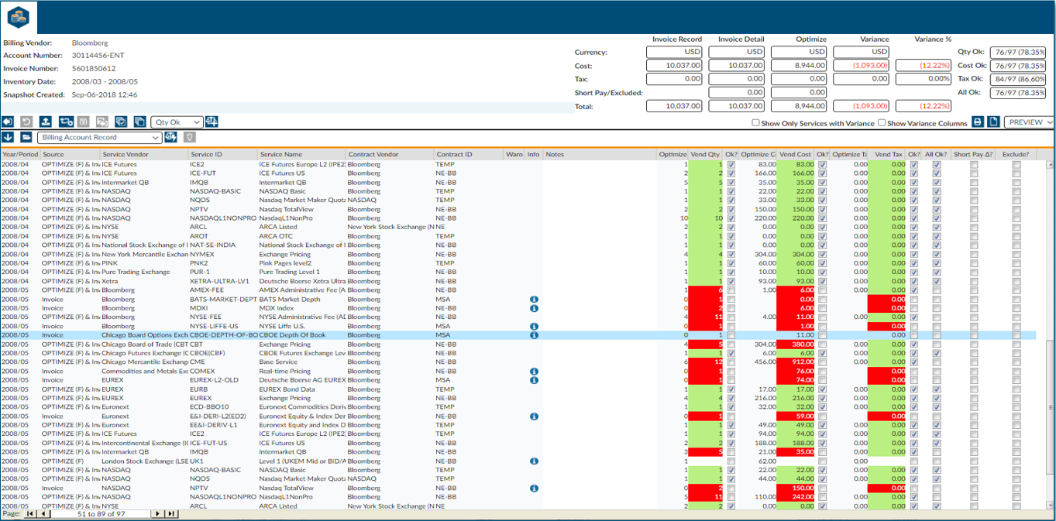Click the greyed-out light bulb icon
Viewport: 1056px width, 521px height.
(x=189, y=137)
